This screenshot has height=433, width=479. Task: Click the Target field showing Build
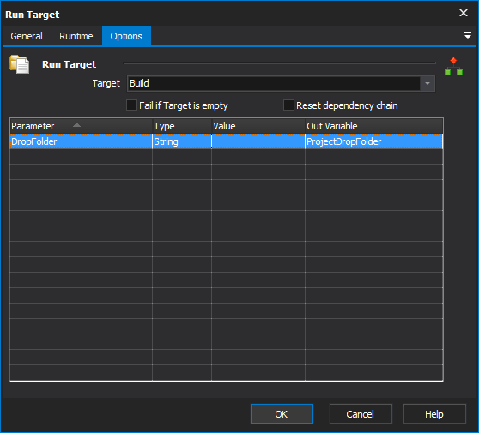click(274, 83)
